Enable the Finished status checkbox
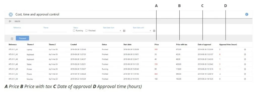Screen dimensions: 258x92 [86, 30]
